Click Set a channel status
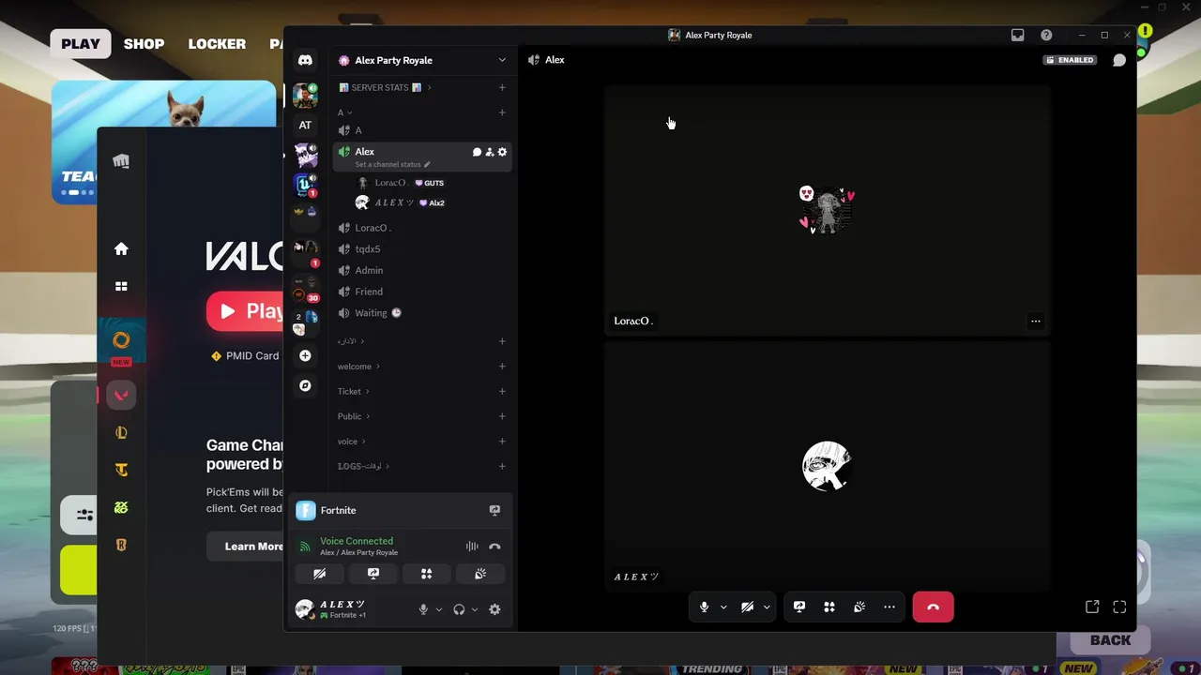 click(392, 164)
